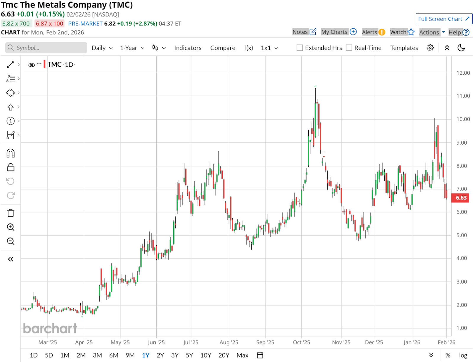Expand the bottom panel double chevron
This screenshot has width=473, height=362.
[x=431, y=355]
